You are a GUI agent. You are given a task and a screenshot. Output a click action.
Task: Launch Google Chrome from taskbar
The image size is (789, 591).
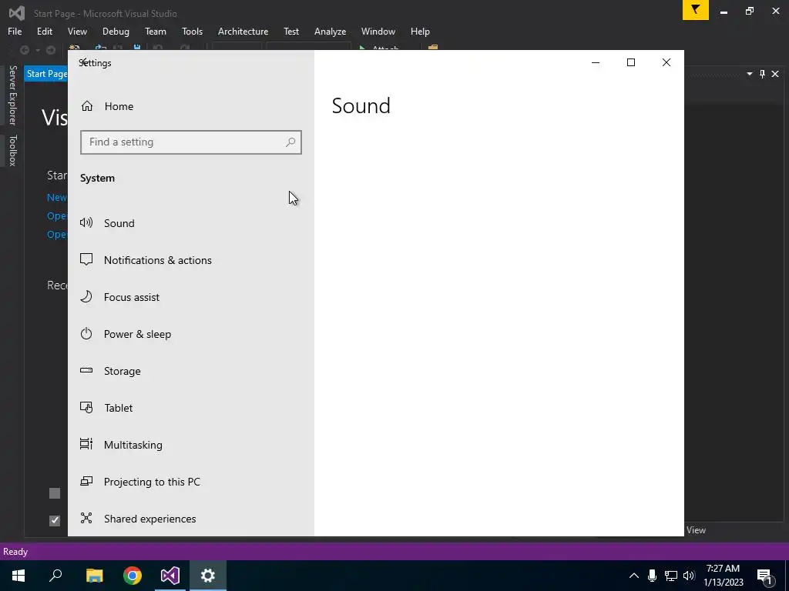pyautogui.click(x=133, y=576)
